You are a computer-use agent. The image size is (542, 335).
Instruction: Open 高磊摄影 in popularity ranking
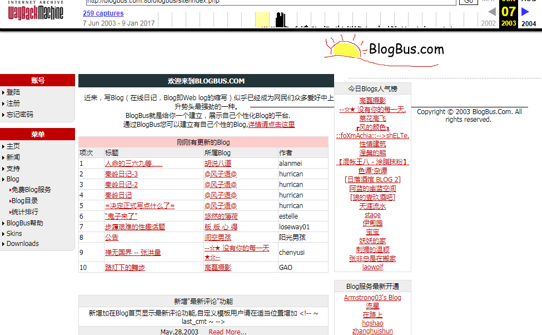coord(372,101)
